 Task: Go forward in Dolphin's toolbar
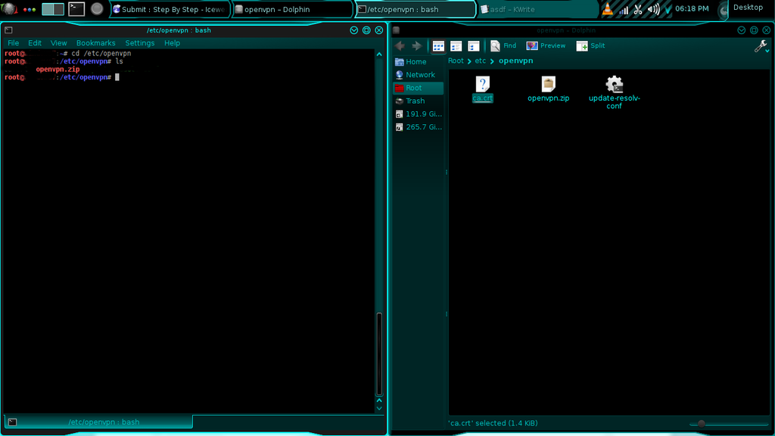(x=417, y=46)
